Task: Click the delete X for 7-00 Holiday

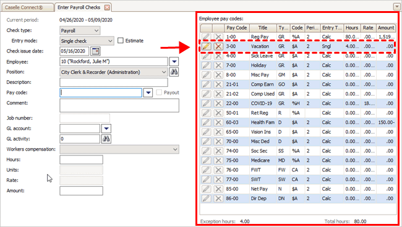Action: coord(218,65)
